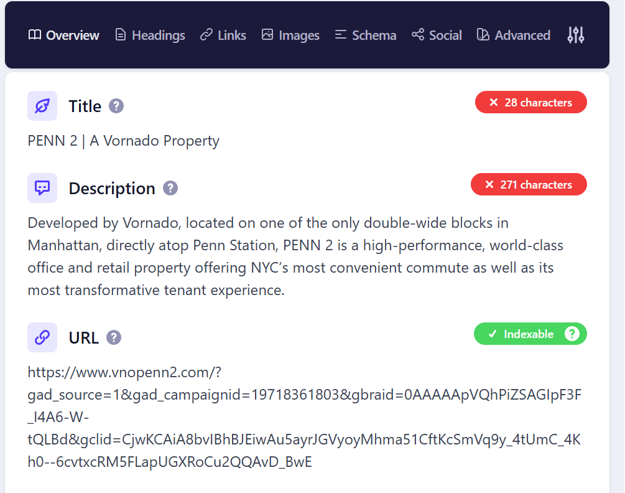Switch to the Headings tab
Screen dimensions: 625x493
[150, 35]
